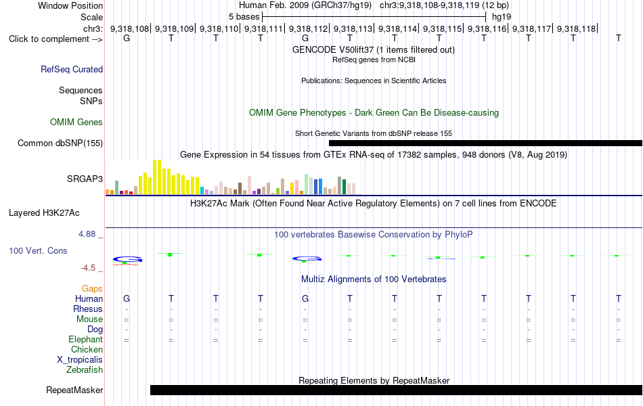Click the blue G logo in PhyloP below 9,318,108

click(127, 259)
